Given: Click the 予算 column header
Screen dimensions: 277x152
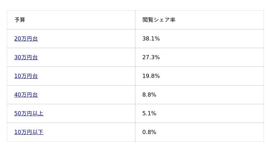Looking at the screenshot, I should point(20,20).
